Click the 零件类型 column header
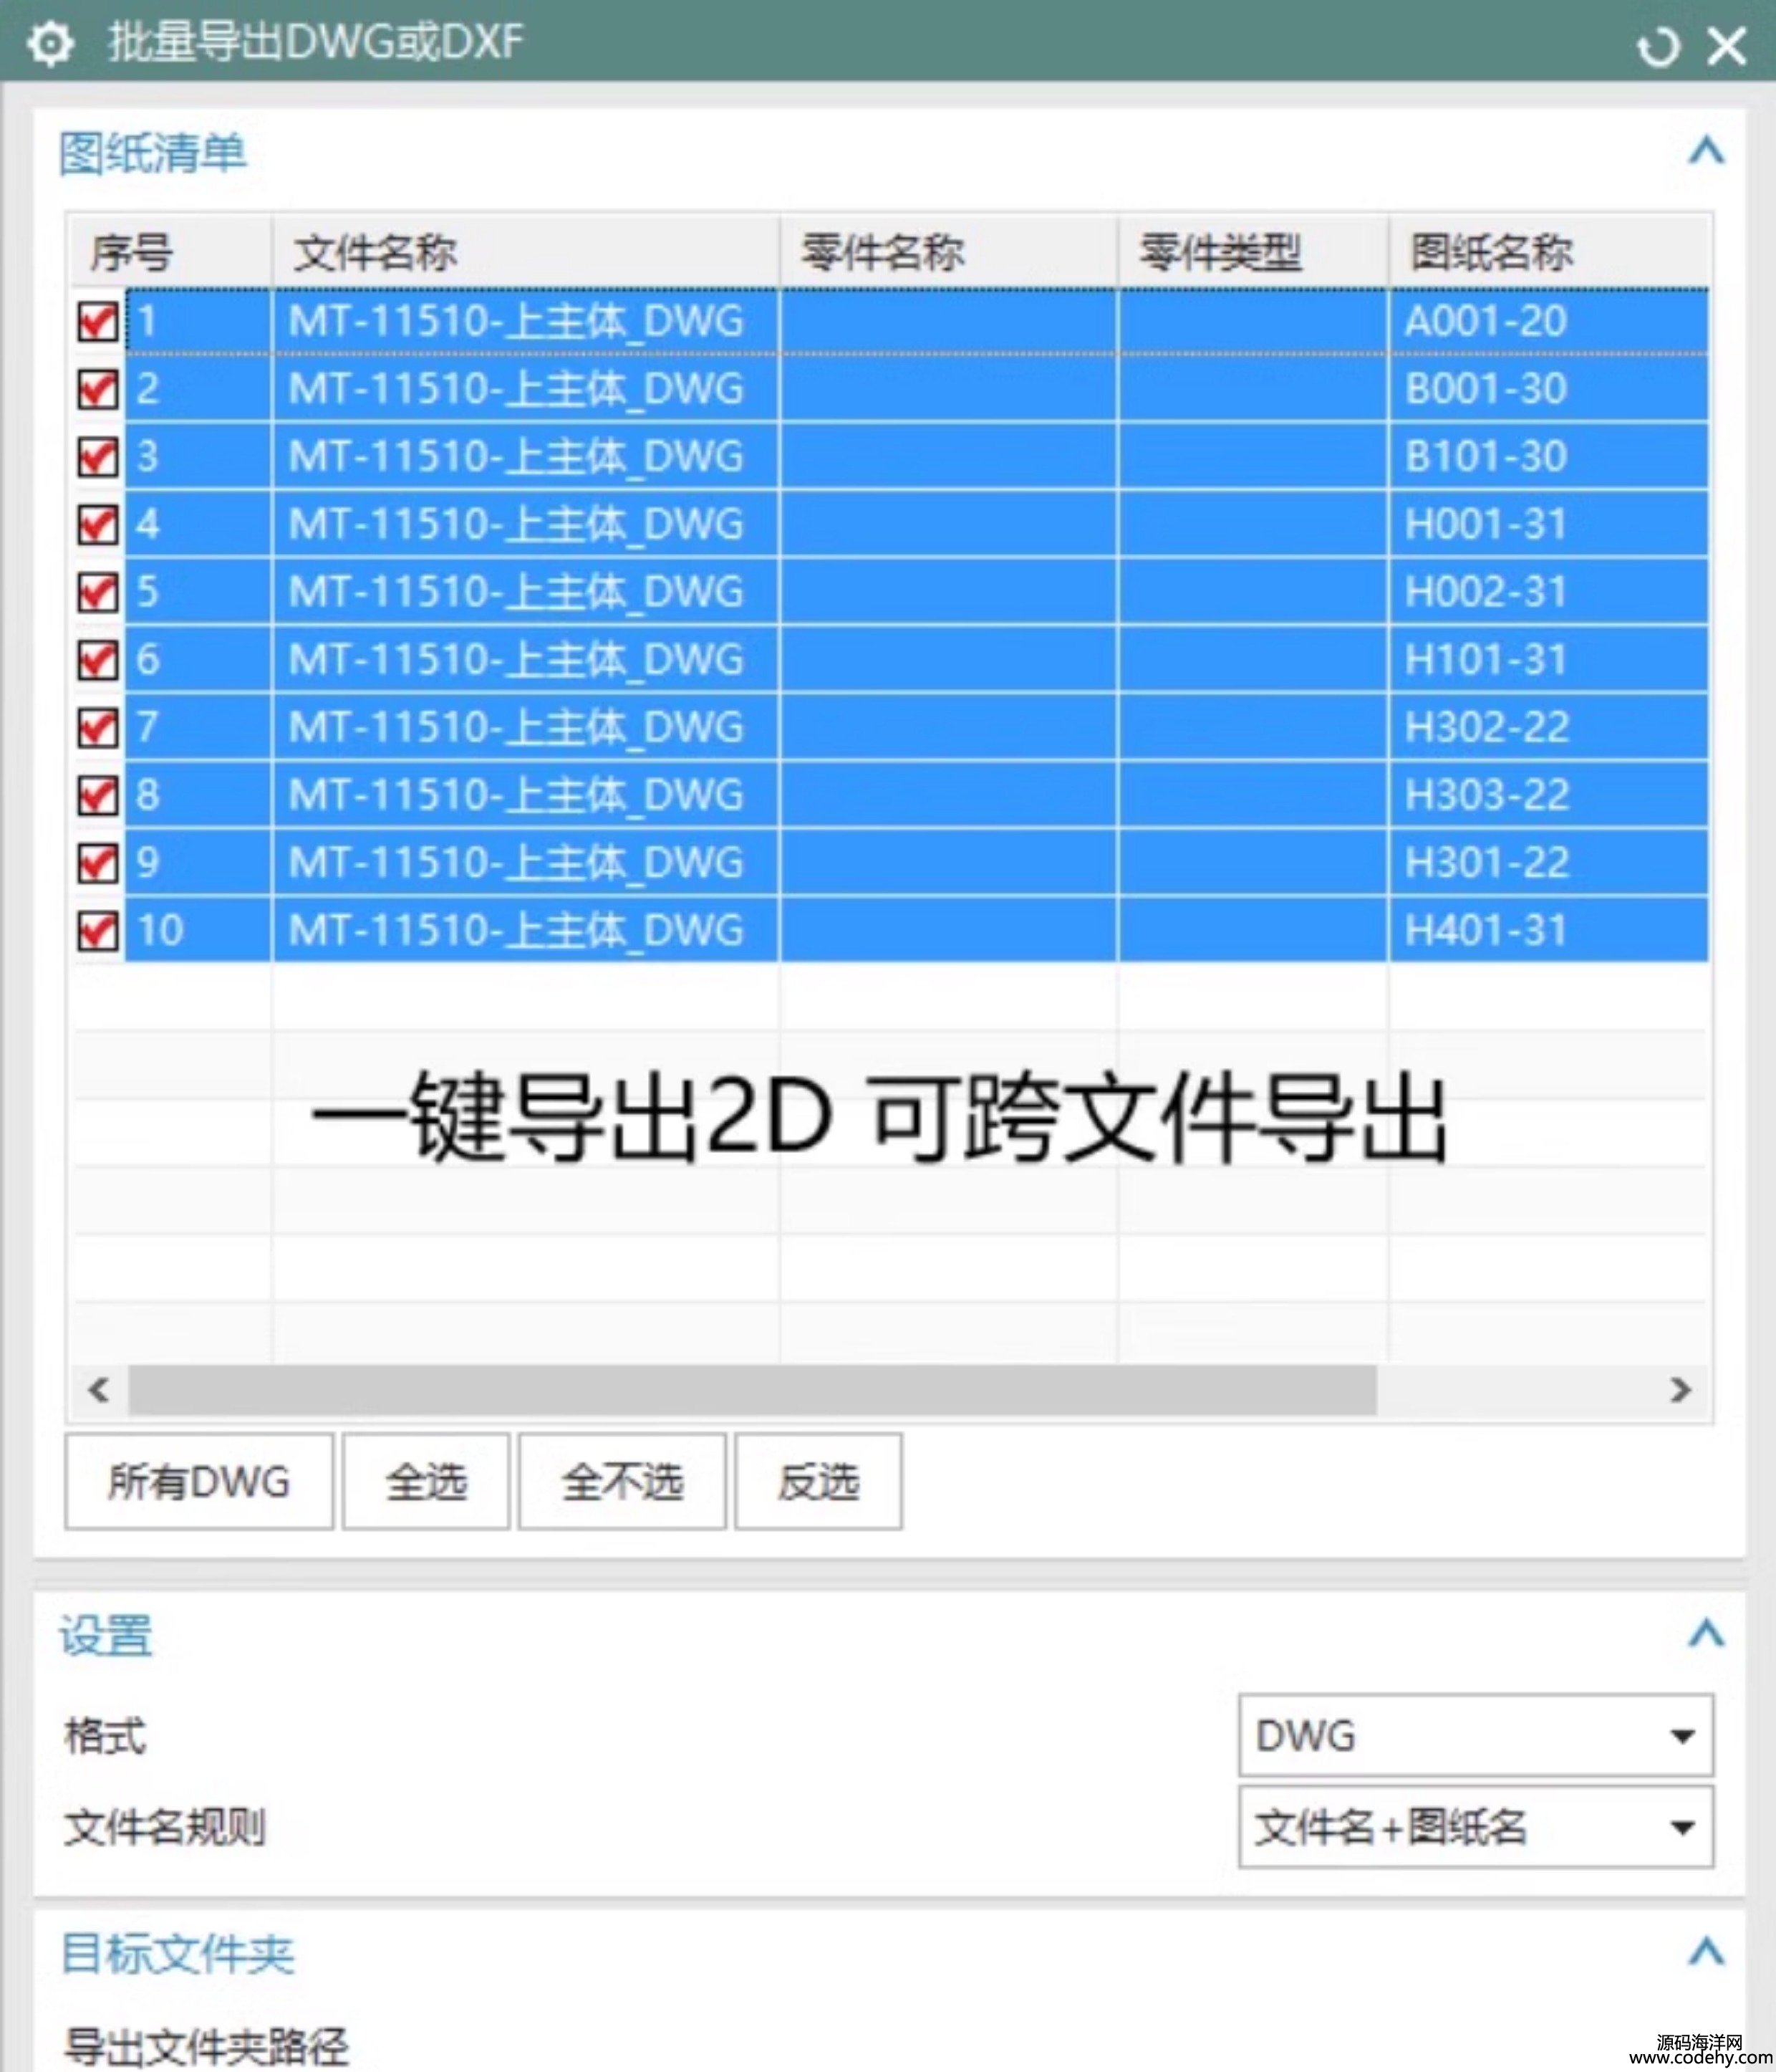This screenshot has height=2072, width=1776. 1253,252
